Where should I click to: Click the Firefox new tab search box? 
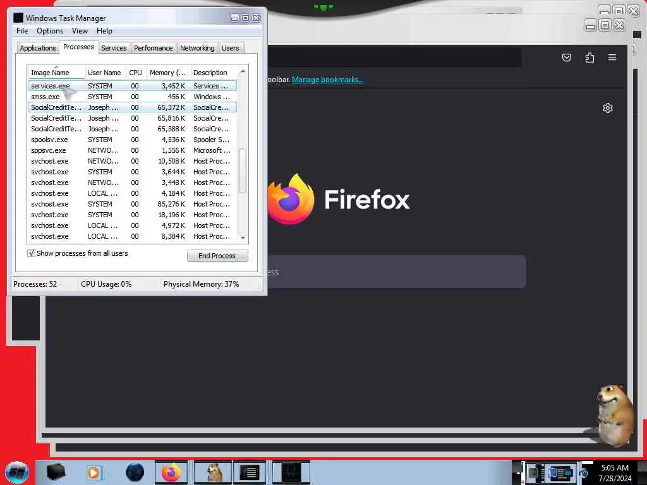coord(396,272)
